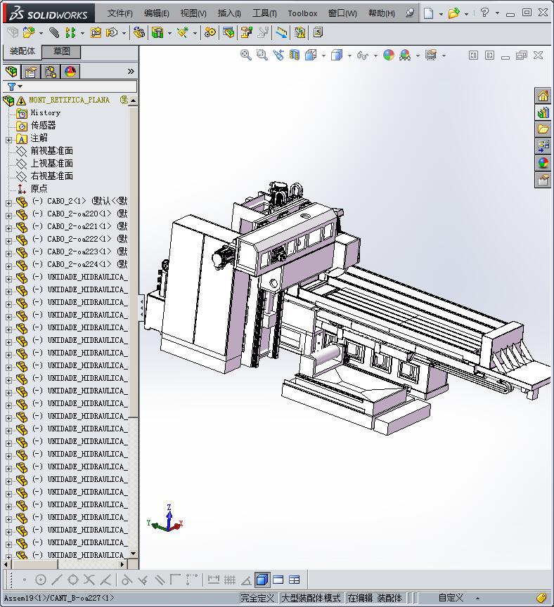Open the View Palette task pane tab
This screenshot has width=554, height=607.
543,146
